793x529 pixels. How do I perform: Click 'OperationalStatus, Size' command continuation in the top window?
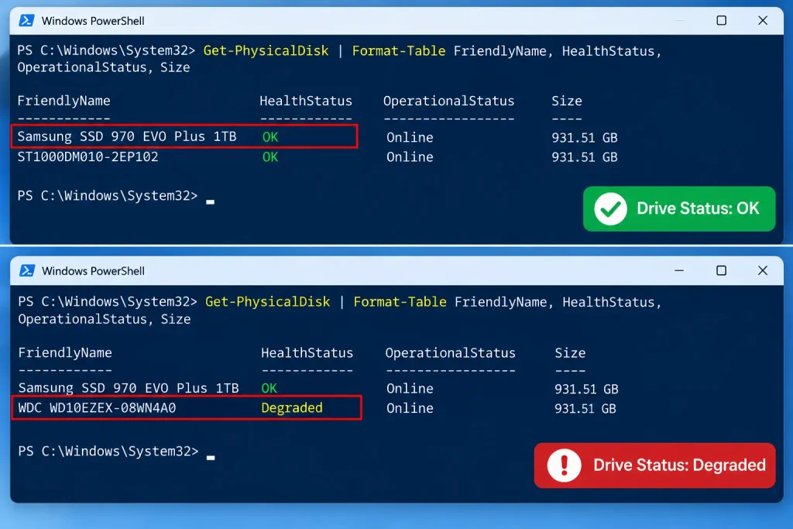tap(104, 67)
